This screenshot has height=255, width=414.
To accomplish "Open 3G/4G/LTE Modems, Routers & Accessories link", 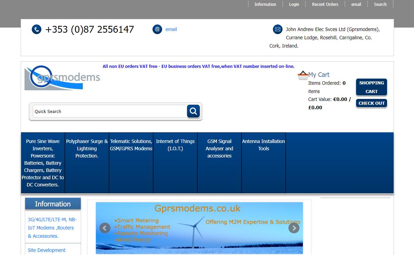I will click(x=52, y=228).
